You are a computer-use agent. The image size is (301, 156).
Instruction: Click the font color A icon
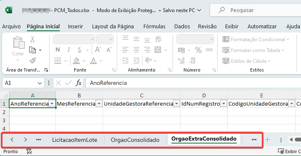click(x=93, y=61)
